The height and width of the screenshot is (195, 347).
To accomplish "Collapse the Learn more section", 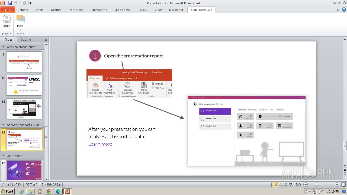I will (x=3, y=156).
